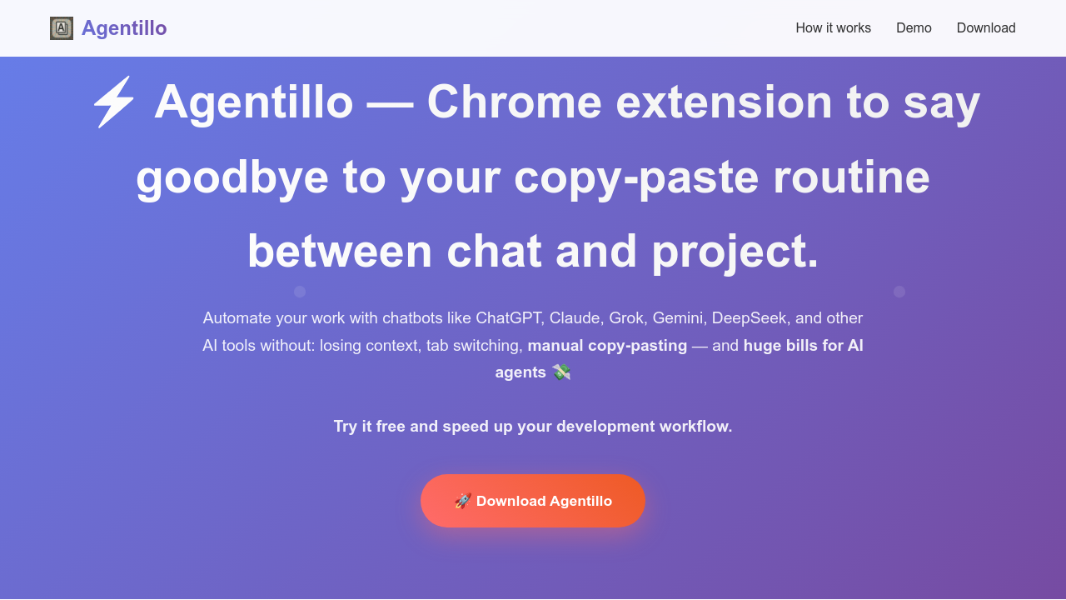Click the white header bar area
1066x600 pixels.
(x=500, y=27)
